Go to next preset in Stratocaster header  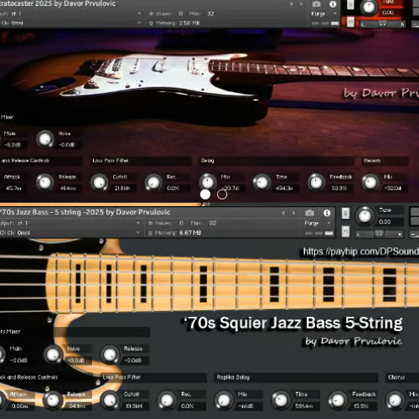[302, 4]
